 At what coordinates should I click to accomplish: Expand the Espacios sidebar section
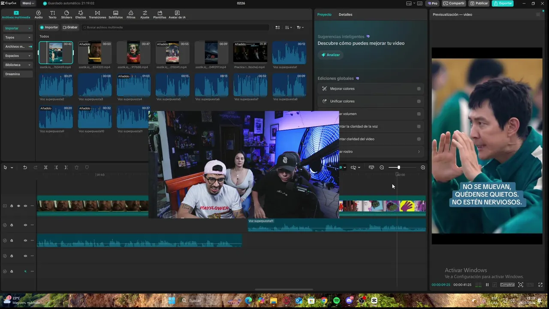tap(29, 56)
